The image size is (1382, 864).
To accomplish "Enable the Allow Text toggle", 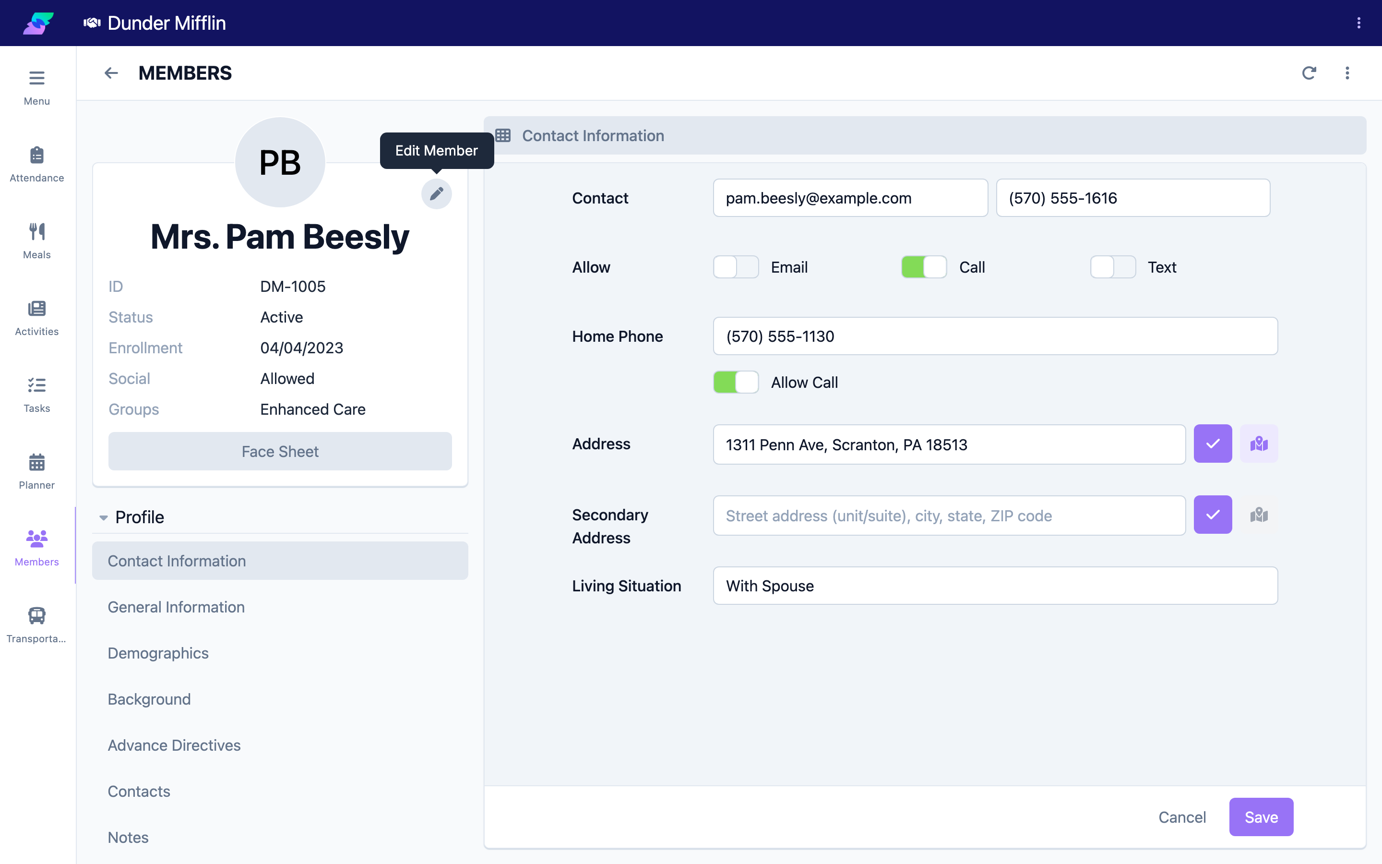I will pos(1112,267).
